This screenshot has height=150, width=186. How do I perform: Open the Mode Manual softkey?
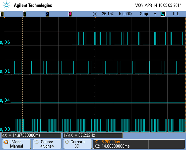click(16, 144)
